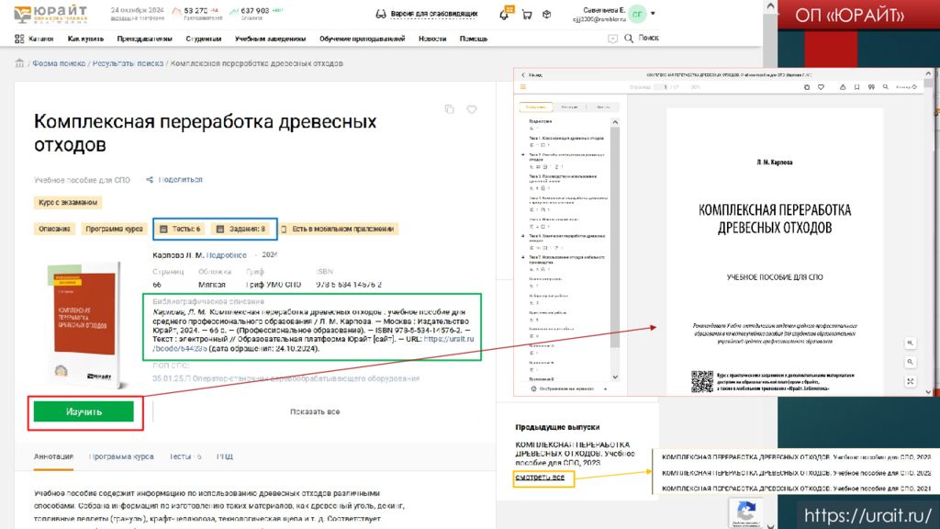
Task: Click the reader quote icon
Action: point(871,87)
